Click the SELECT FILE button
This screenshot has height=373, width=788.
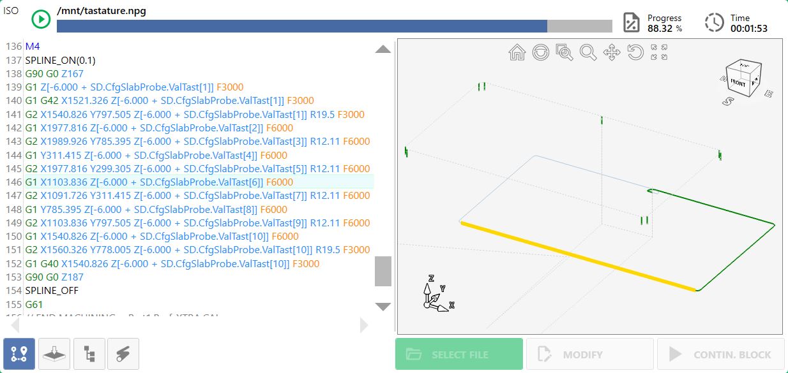tap(459, 355)
